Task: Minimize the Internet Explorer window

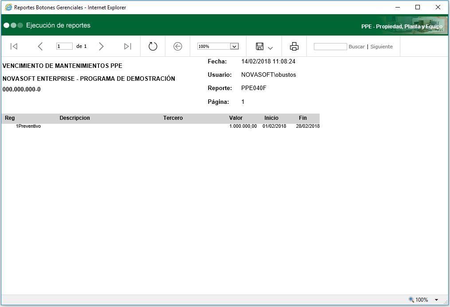Action: [x=398, y=7]
